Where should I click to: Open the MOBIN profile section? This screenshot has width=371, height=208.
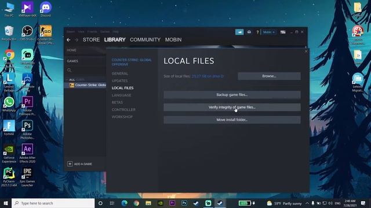pyautogui.click(x=173, y=40)
